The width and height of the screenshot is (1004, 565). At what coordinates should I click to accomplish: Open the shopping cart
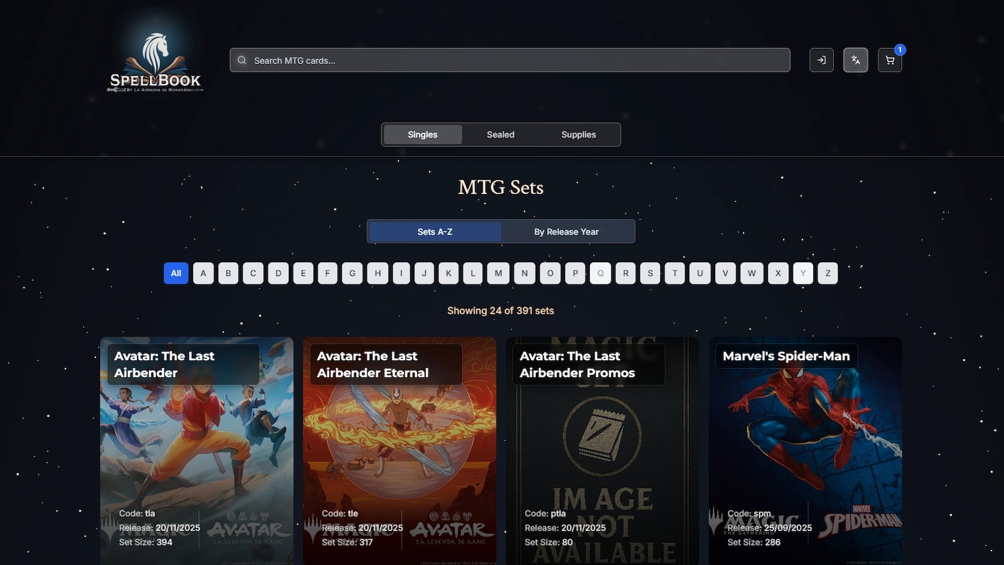(890, 60)
